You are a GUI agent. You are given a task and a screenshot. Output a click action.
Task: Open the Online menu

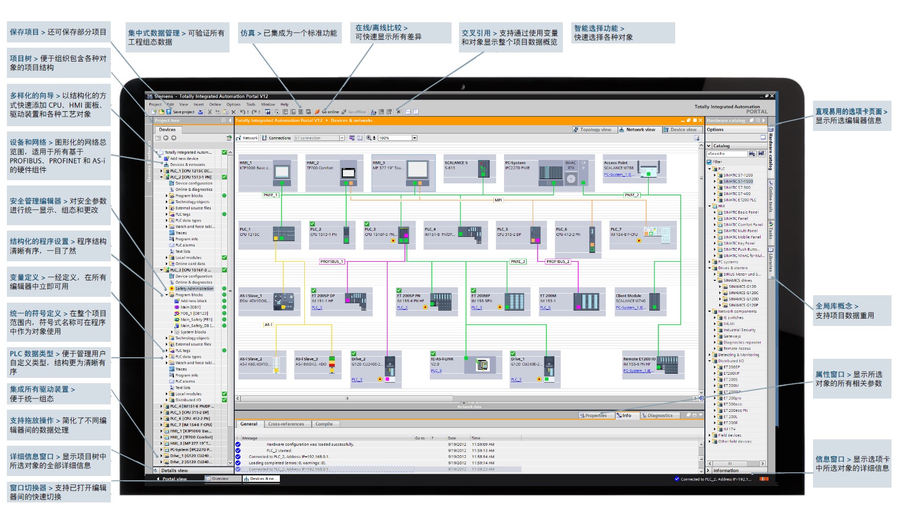[215, 104]
